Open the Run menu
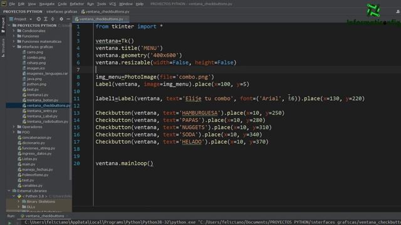 [x=90, y=4]
